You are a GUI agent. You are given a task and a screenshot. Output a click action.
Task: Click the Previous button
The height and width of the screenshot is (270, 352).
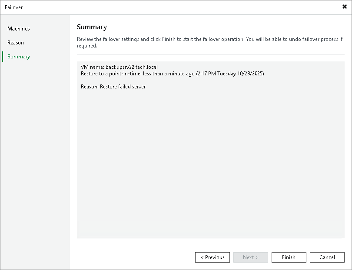pos(213,257)
